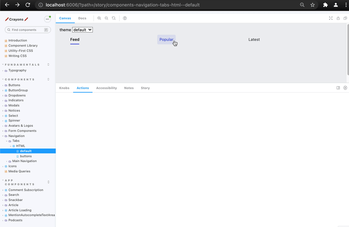Open the Knobs panel tab
Image resolution: width=349 pixels, height=227 pixels.
[x=64, y=88]
